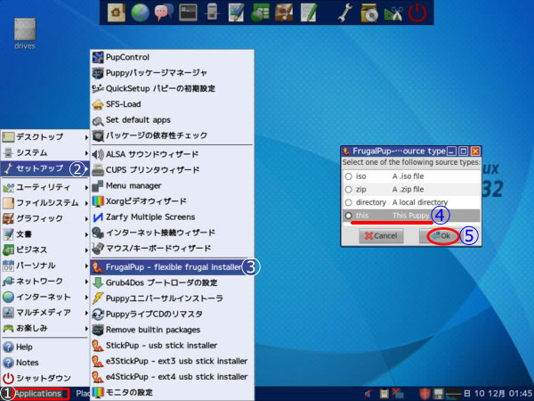Screen dimensions: 534x401
Task: Open Remove builtin packages entry
Action: [x=172, y=330]
